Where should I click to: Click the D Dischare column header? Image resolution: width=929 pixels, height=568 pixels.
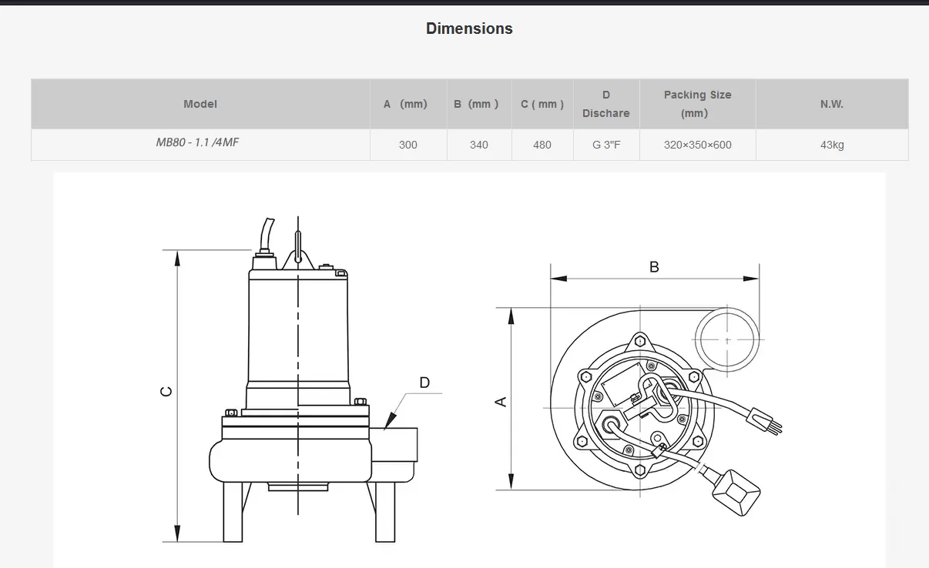click(605, 104)
